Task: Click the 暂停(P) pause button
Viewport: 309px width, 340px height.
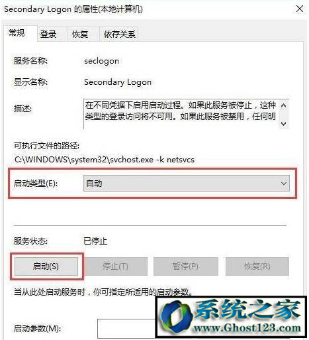Action: tap(186, 266)
